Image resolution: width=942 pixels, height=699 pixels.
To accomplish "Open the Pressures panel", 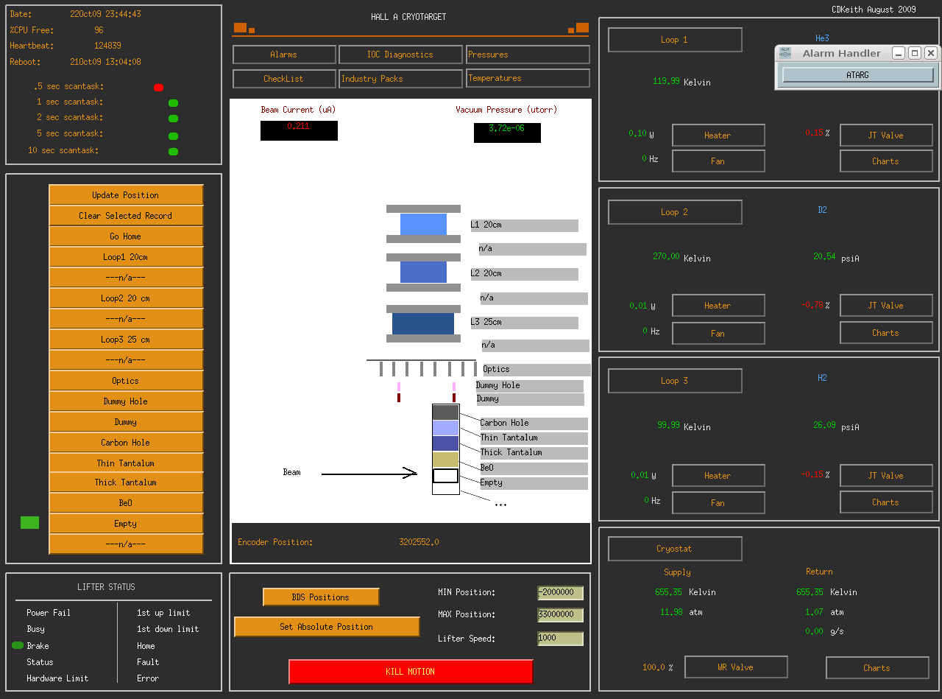I will 528,55.
